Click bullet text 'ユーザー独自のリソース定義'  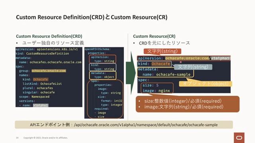tap(53, 43)
